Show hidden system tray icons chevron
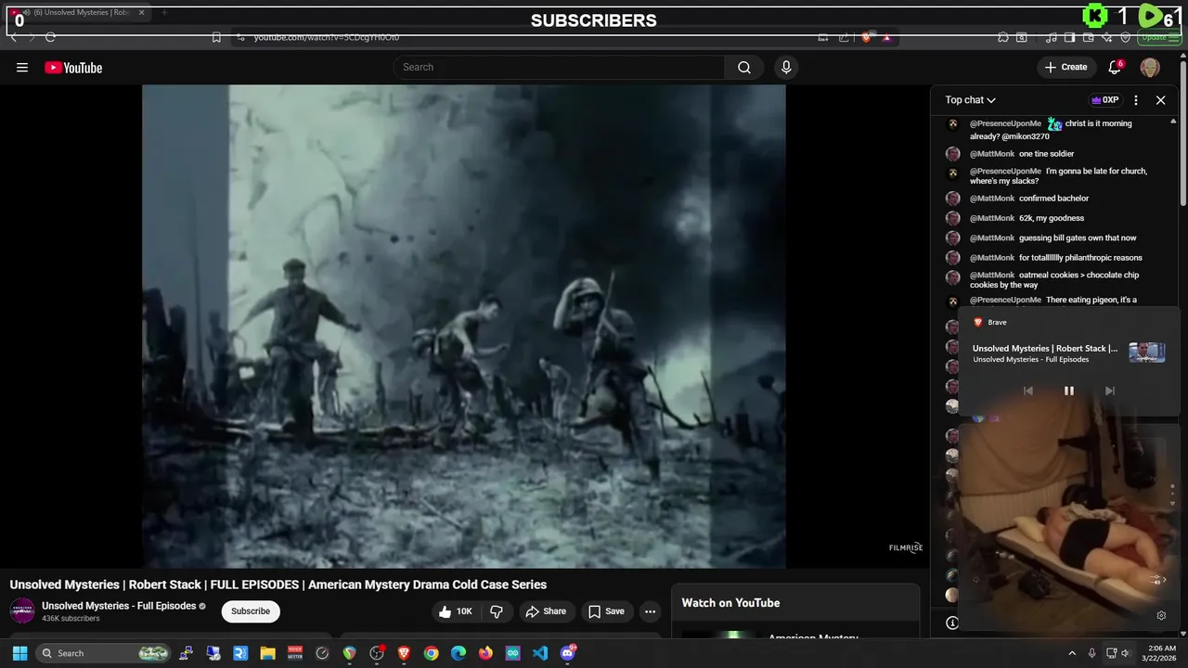This screenshot has width=1188, height=668. (1072, 653)
